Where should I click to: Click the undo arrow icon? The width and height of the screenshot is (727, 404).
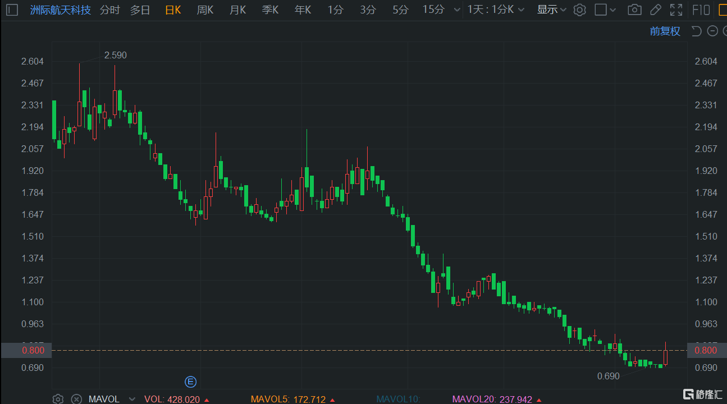(697, 31)
